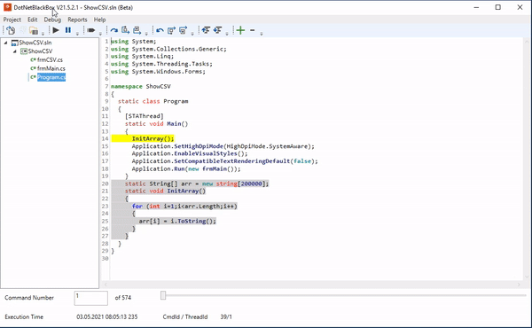Open toolbar overflow arrow after step out backward icon
The image size is (532, 328).
click(192, 33)
